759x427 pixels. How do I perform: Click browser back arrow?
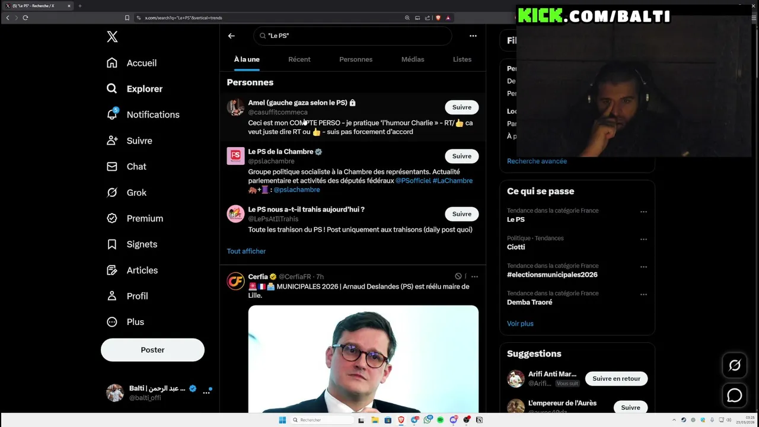[x=8, y=18]
